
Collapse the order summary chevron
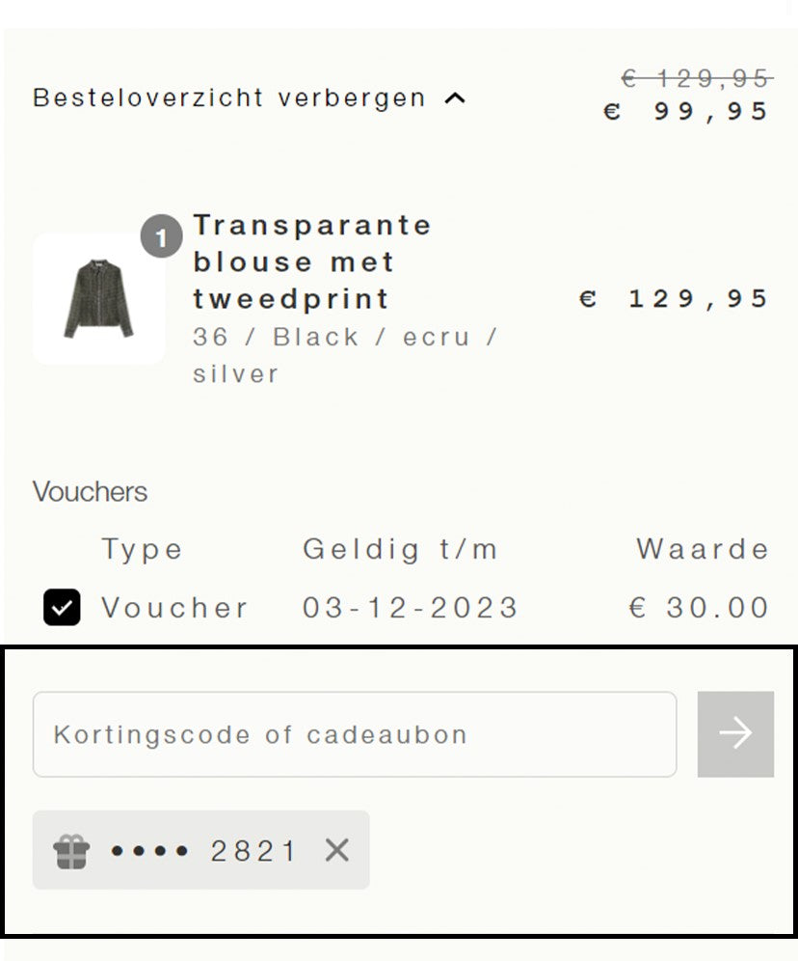click(x=455, y=98)
